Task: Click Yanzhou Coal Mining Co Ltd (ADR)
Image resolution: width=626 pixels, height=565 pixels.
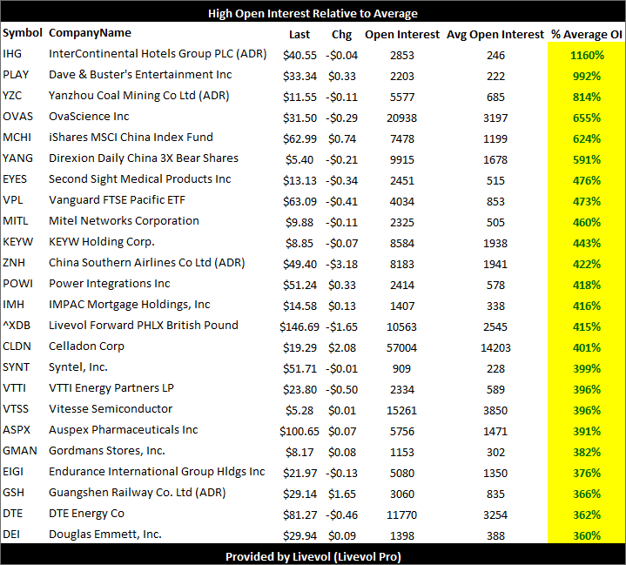Action: 139,96
